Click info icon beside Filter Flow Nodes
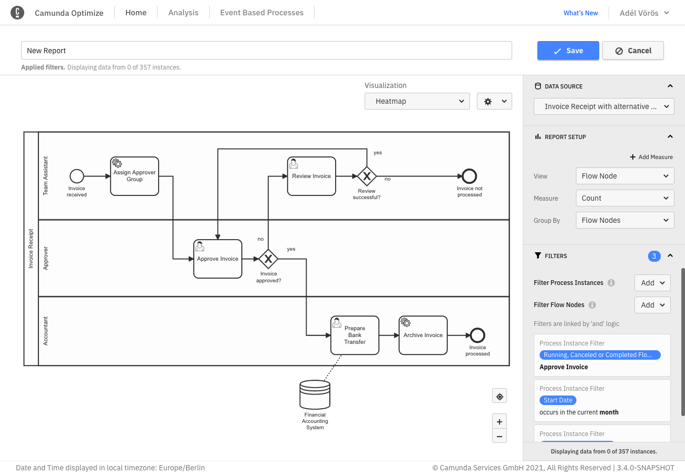Image resolution: width=685 pixels, height=474 pixels. [x=592, y=305]
